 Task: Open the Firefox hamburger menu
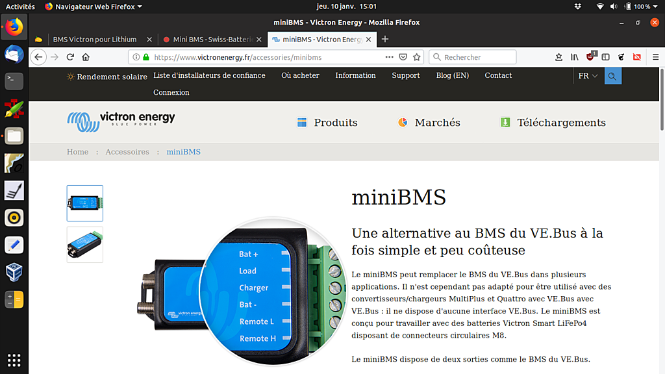tap(656, 57)
